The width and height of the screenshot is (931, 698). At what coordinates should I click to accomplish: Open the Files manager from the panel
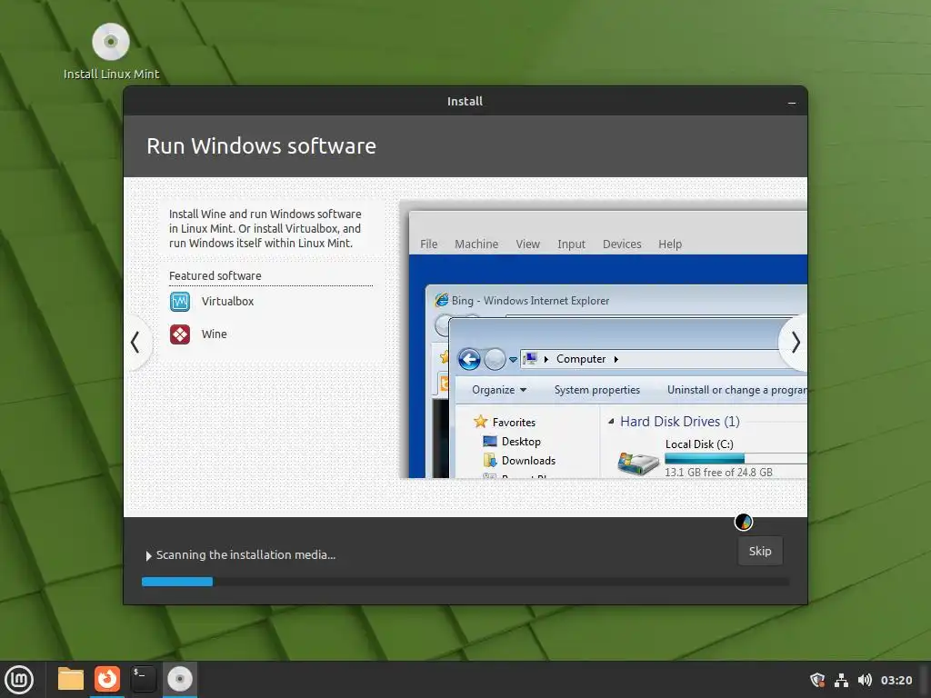point(71,679)
